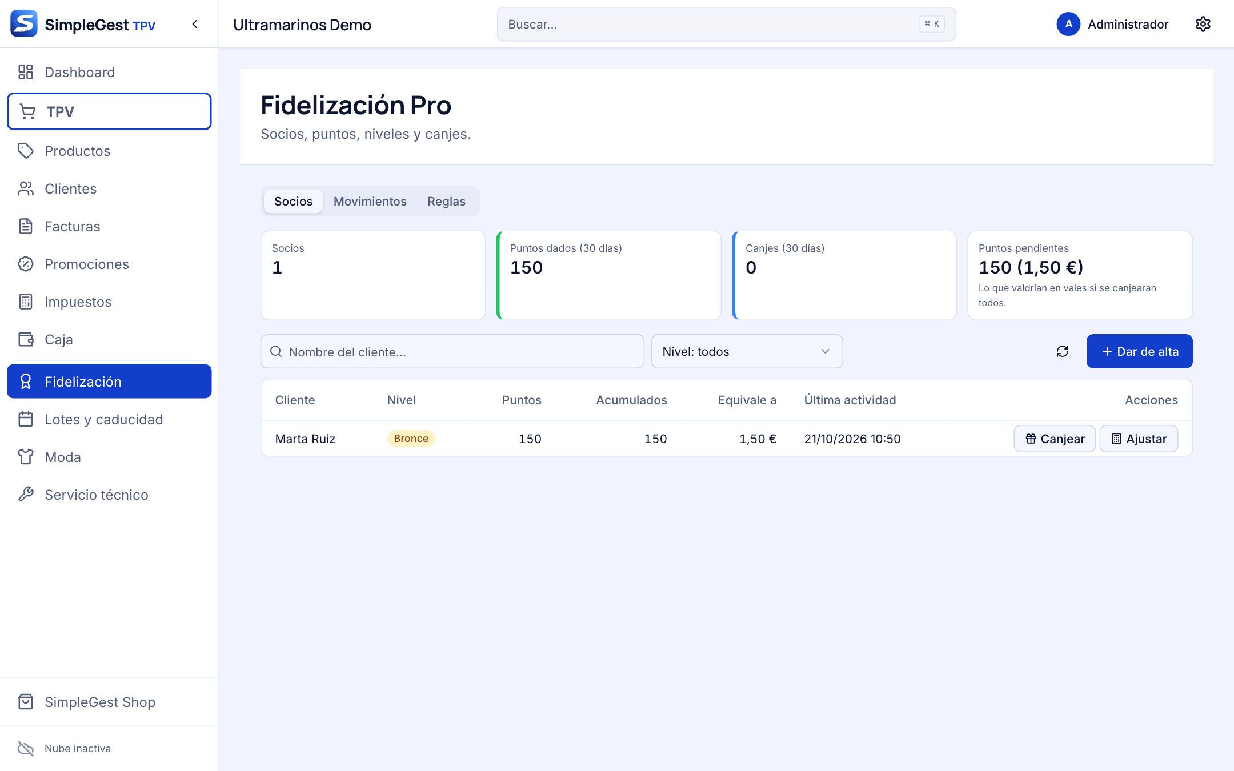Open settings gear in top bar

tap(1203, 24)
